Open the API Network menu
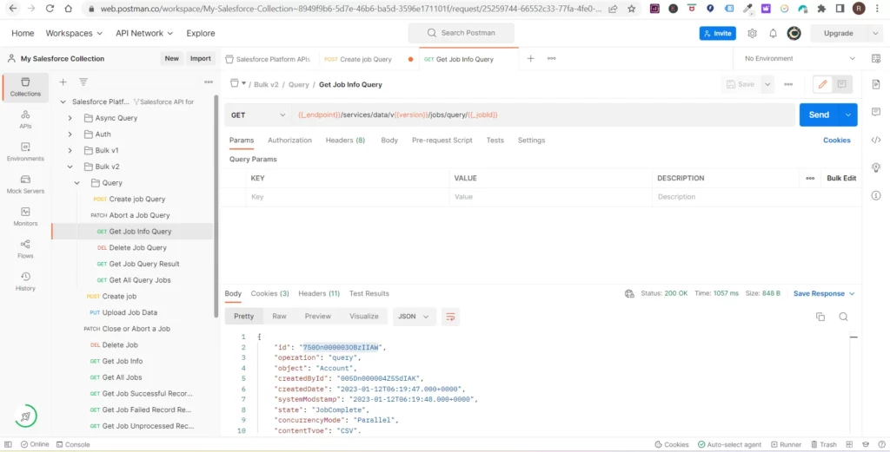This screenshot has height=452, width=890. [x=144, y=34]
